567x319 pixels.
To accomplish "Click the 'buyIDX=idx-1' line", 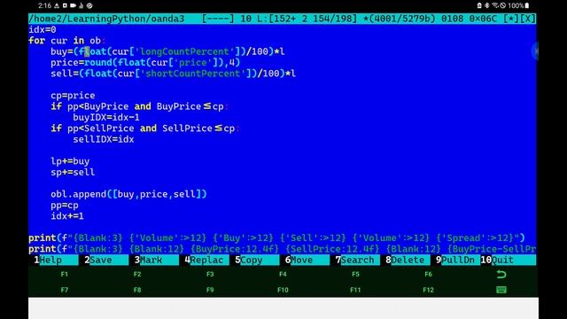I will coord(106,117).
